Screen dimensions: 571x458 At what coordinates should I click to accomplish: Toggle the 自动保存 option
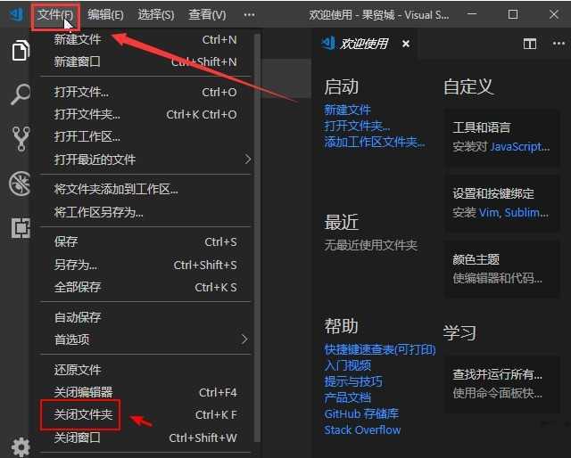pyautogui.click(x=145, y=317)
